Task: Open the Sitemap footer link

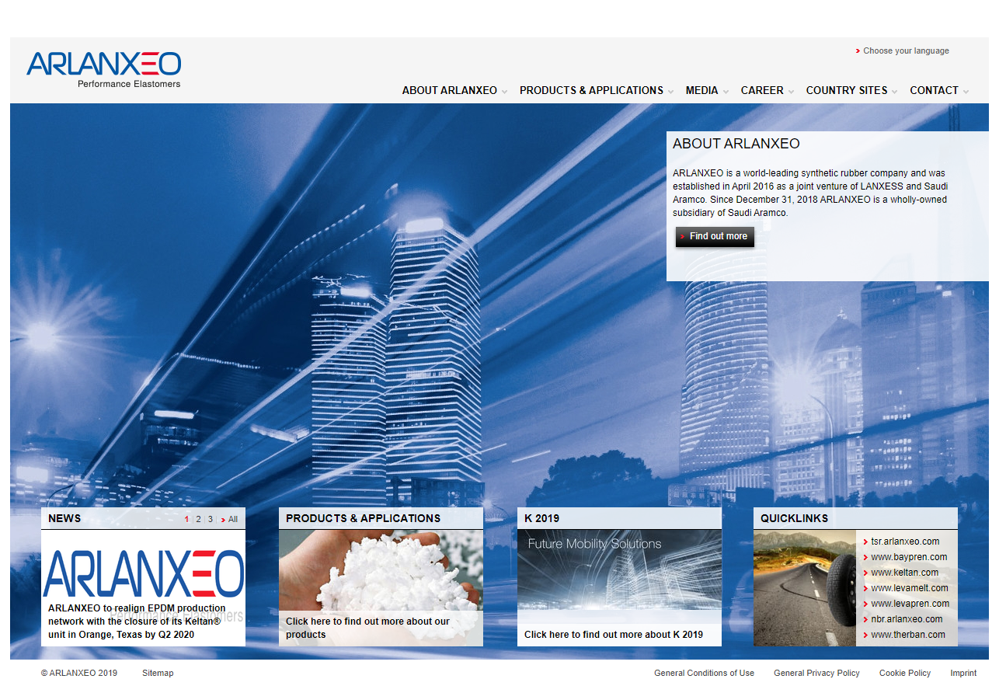Action: click(x=158, y=673)
